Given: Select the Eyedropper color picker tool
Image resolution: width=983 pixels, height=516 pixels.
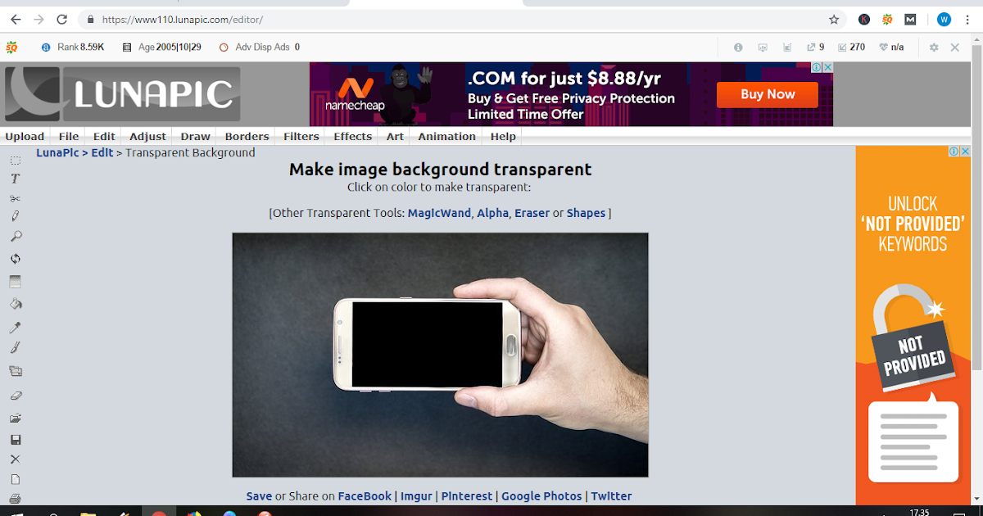Looking at the screenshot, I should [x=15, y=326].
